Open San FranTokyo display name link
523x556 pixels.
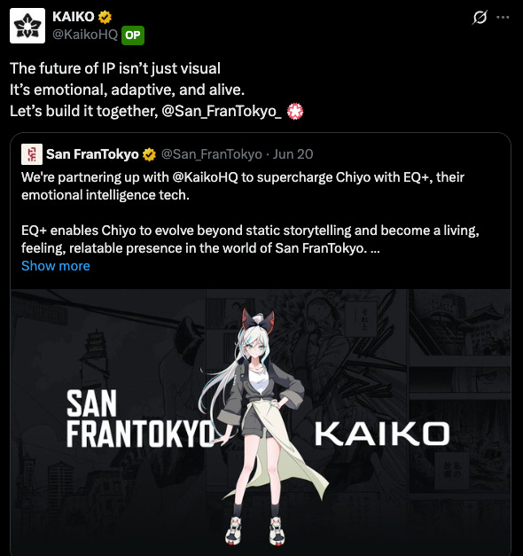point(92,154)
